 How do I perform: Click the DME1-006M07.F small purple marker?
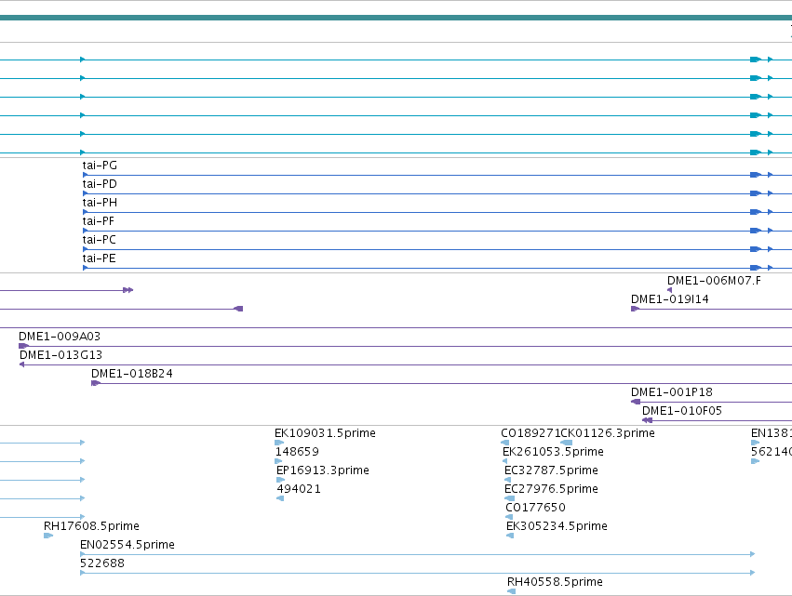(669, 290)
